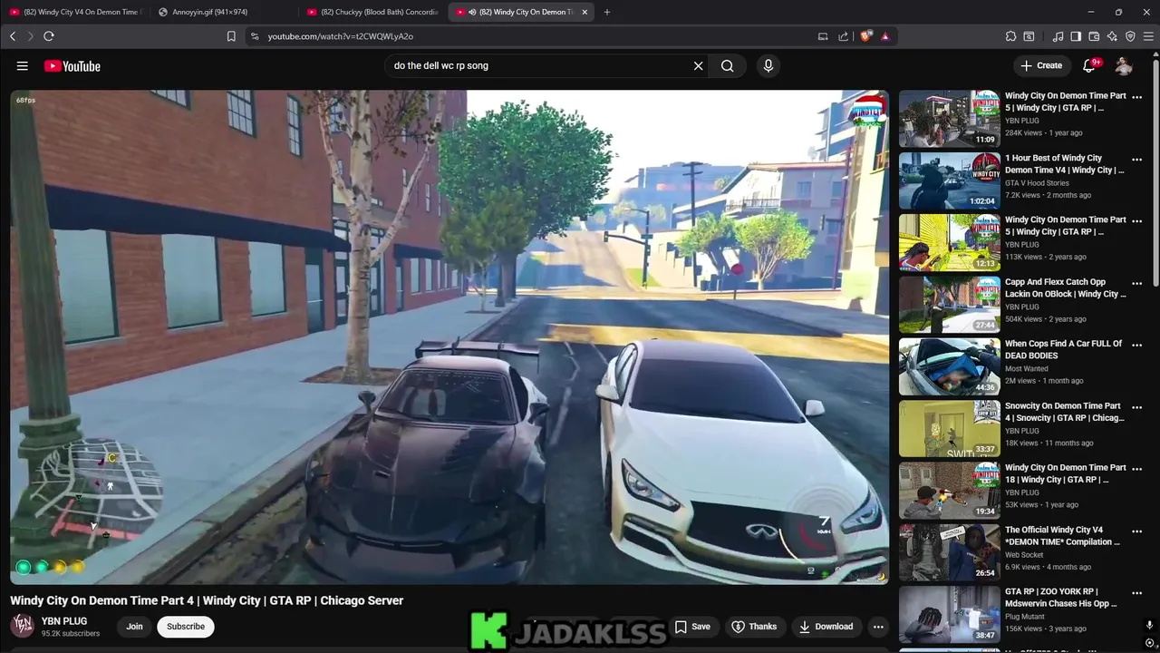Open 1 Hour Best of Windy City thumbnail

pos(950,180)
